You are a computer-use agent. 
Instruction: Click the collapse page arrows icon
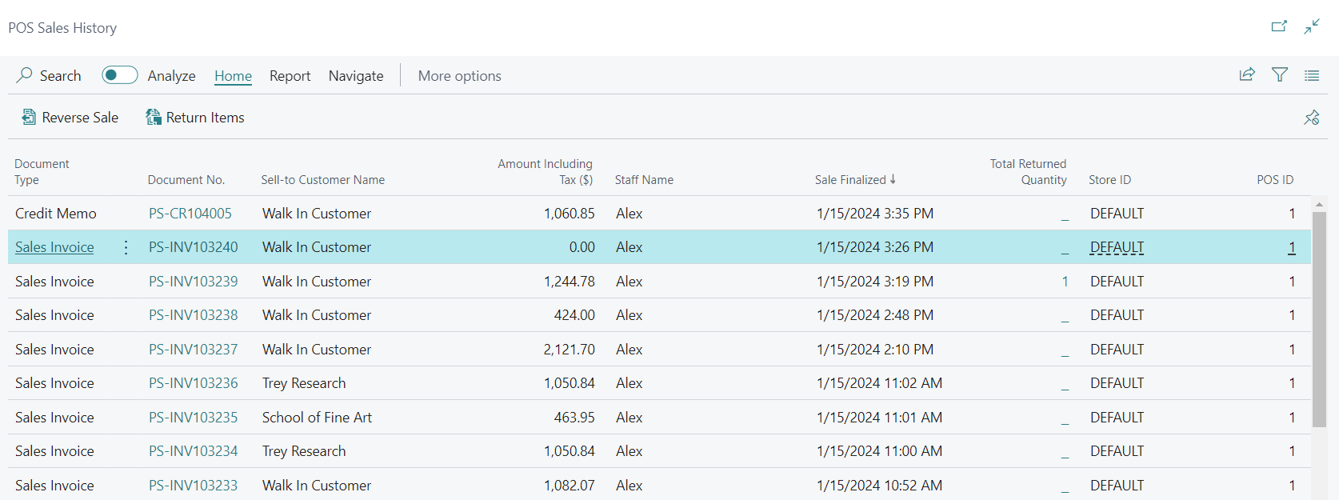tap(1312, 26)
